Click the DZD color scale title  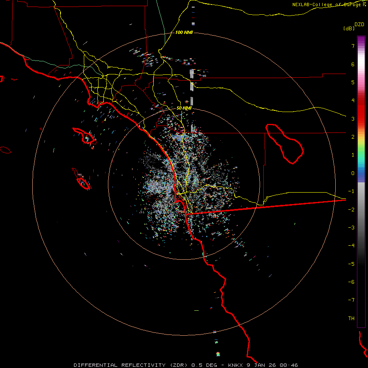pos(359,25)
